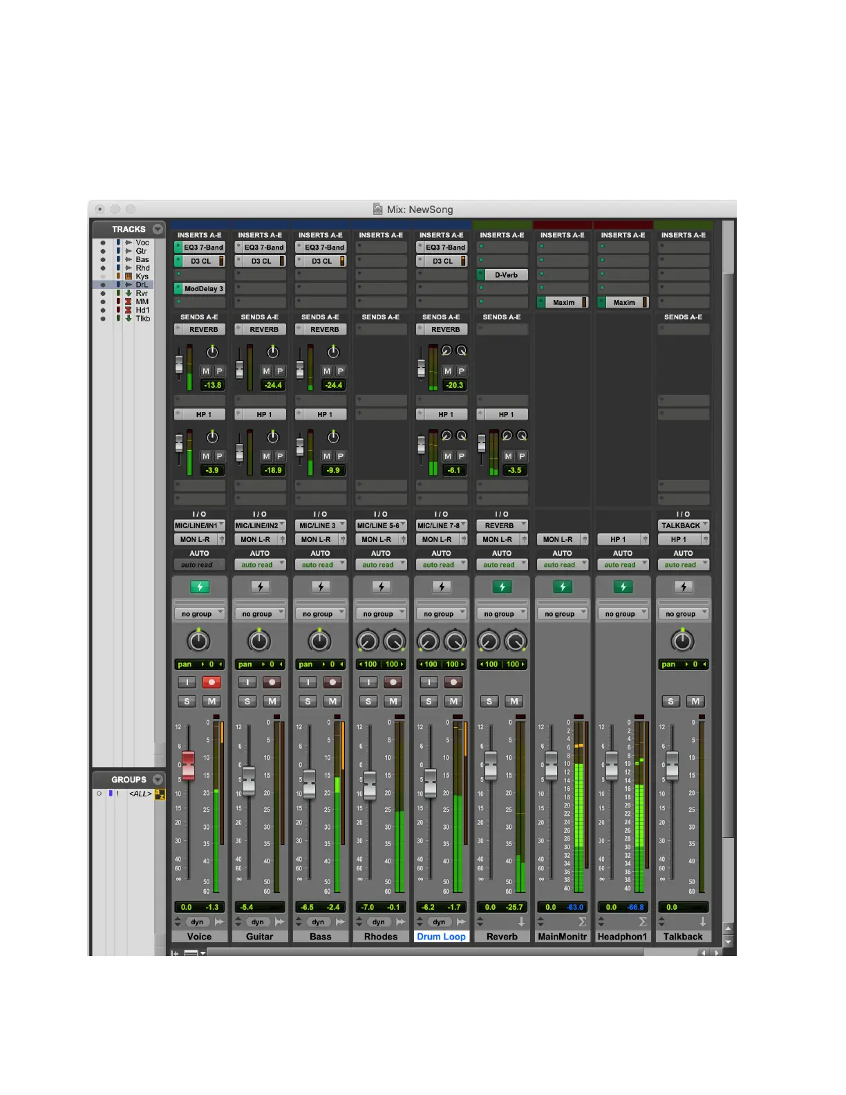The height and width of the screenshot is (1095, 846).
Task: Click the Guitar track input monitor button
Action: click(247, 682)
